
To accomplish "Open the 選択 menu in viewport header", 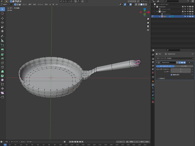I will point(30,4).
